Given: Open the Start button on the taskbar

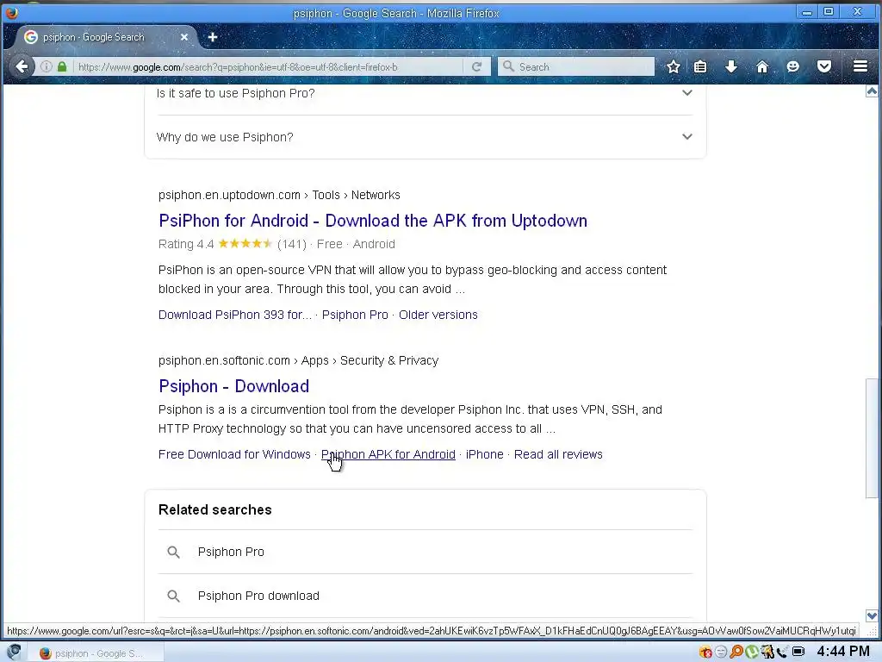Looking at the screenshot, I should pos(14,653).
